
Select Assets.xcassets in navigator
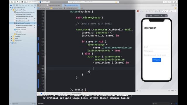tap(21, 30)
